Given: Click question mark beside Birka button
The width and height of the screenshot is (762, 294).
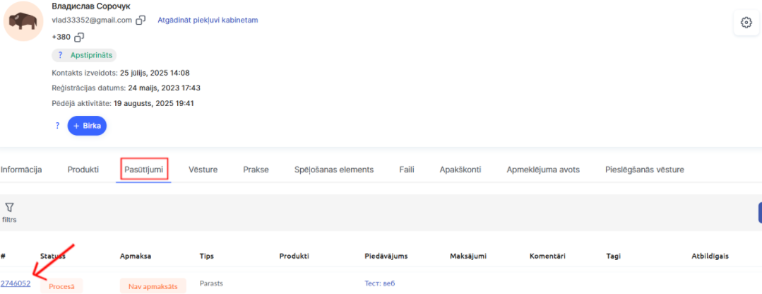Looking at the screenshot, I should click(57, 125).
